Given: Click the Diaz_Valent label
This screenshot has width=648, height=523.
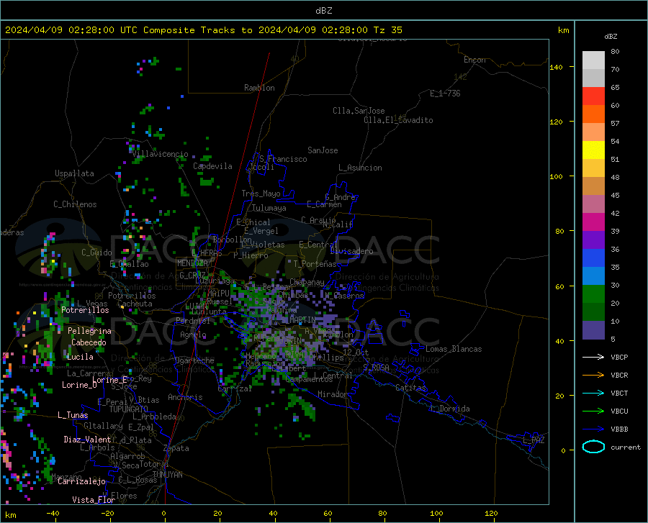Looking at the screenshot, I should (x=87, y=440).
